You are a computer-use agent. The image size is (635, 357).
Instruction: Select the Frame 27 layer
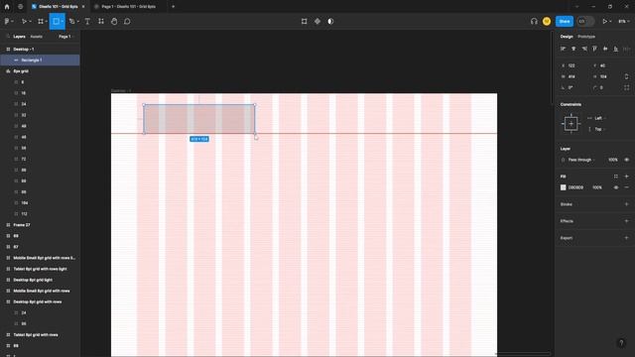coord(40,225)
